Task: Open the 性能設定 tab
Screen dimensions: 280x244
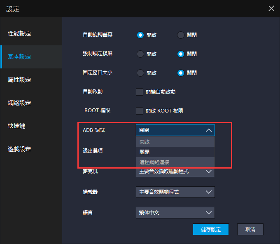Action: click(x=19, y=33)
